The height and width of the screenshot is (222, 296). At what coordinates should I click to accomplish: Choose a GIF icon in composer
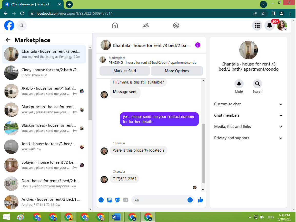[x=125, y=200]
